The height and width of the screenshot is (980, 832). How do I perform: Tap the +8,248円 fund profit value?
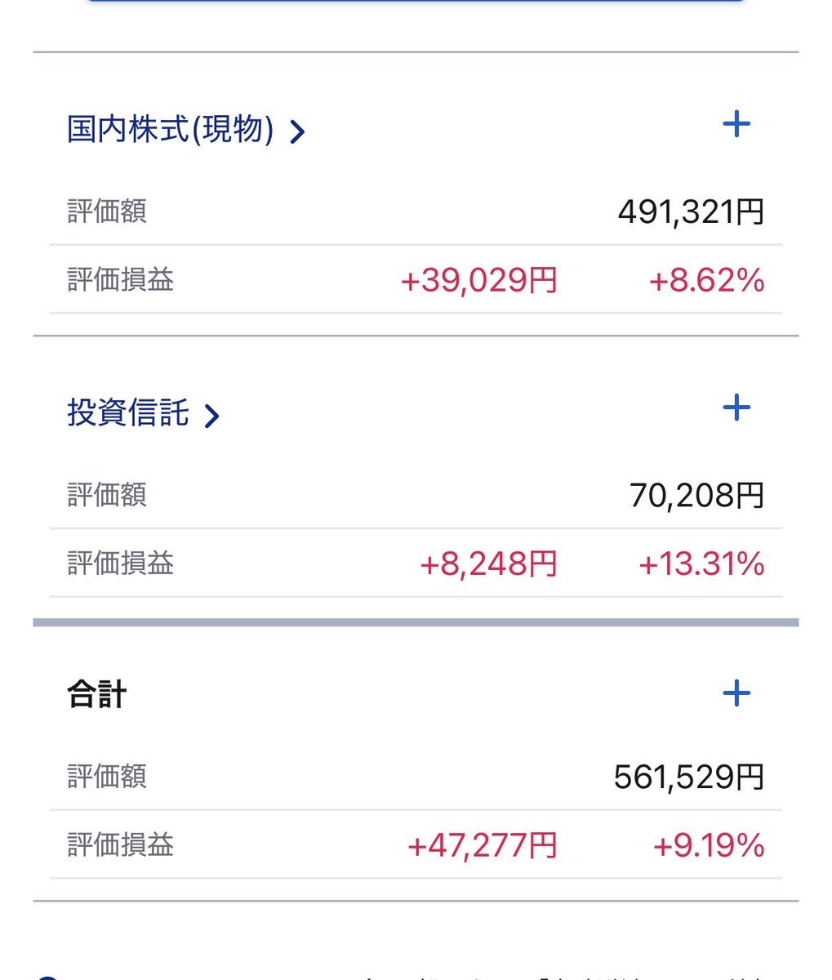[488, 564]
